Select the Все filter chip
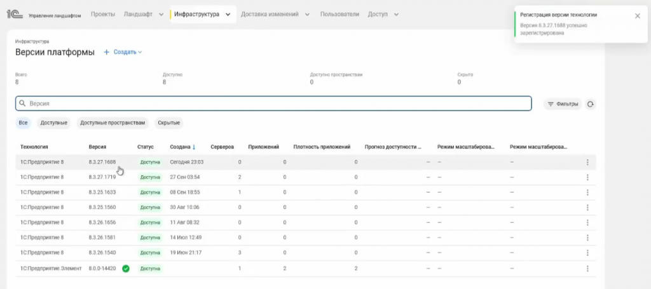 (x=24, y=123)
